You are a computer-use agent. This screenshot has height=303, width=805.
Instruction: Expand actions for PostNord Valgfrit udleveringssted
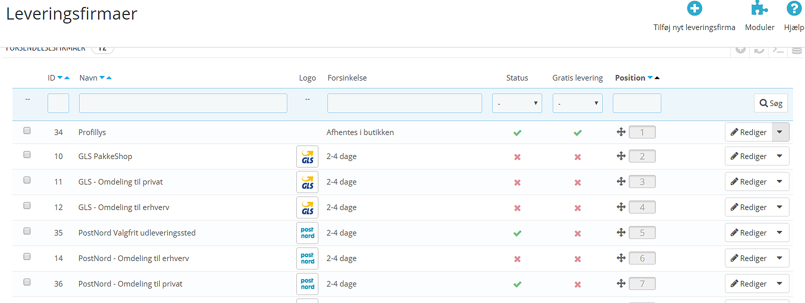(x=780, y=232)
